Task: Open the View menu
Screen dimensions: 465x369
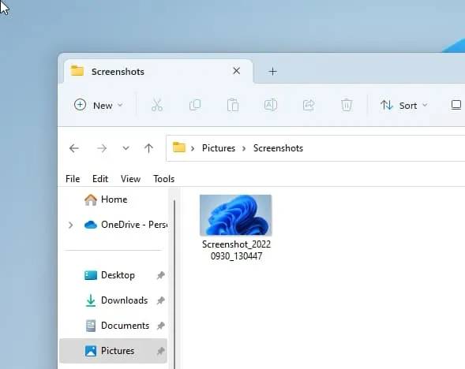Action: tap(130, 179)
